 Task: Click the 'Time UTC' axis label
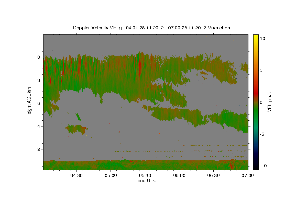146,181
